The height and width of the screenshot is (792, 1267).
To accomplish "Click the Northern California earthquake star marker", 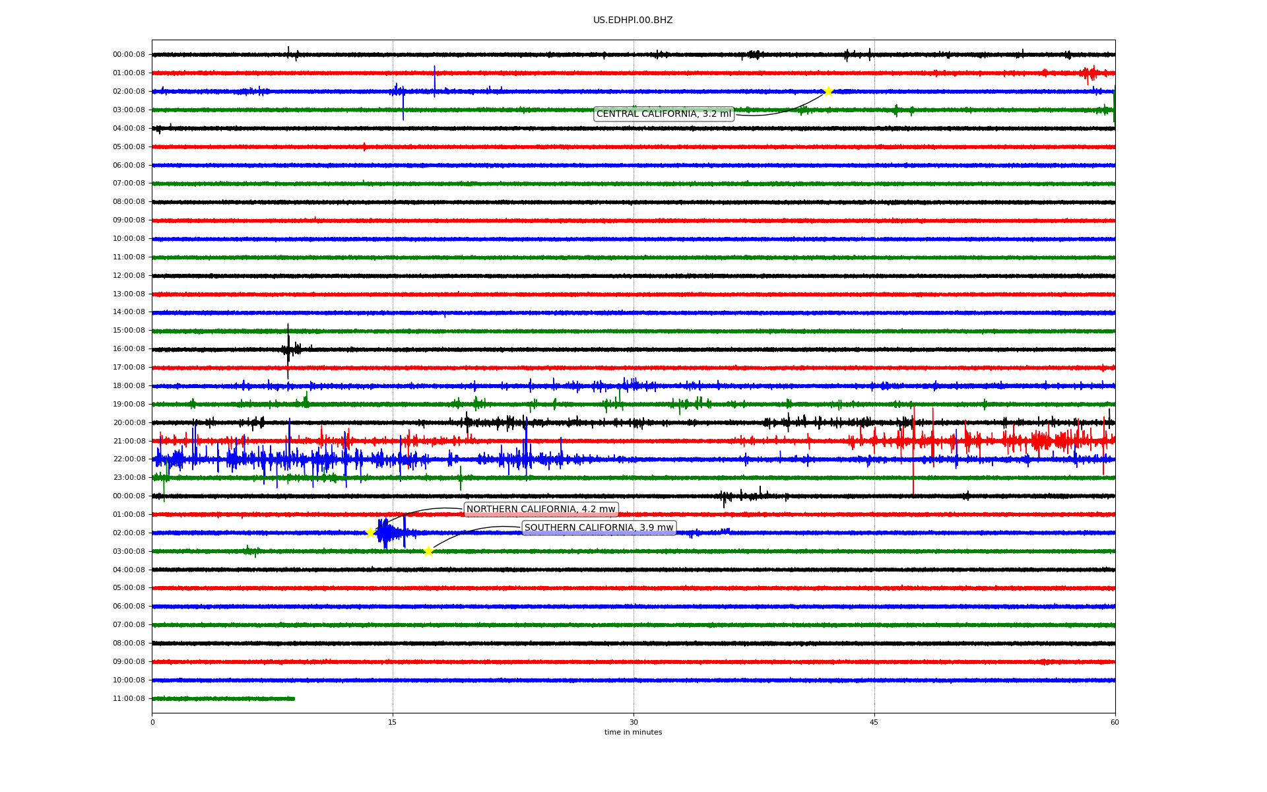I will pyautogui.click(x=370, y=533).
